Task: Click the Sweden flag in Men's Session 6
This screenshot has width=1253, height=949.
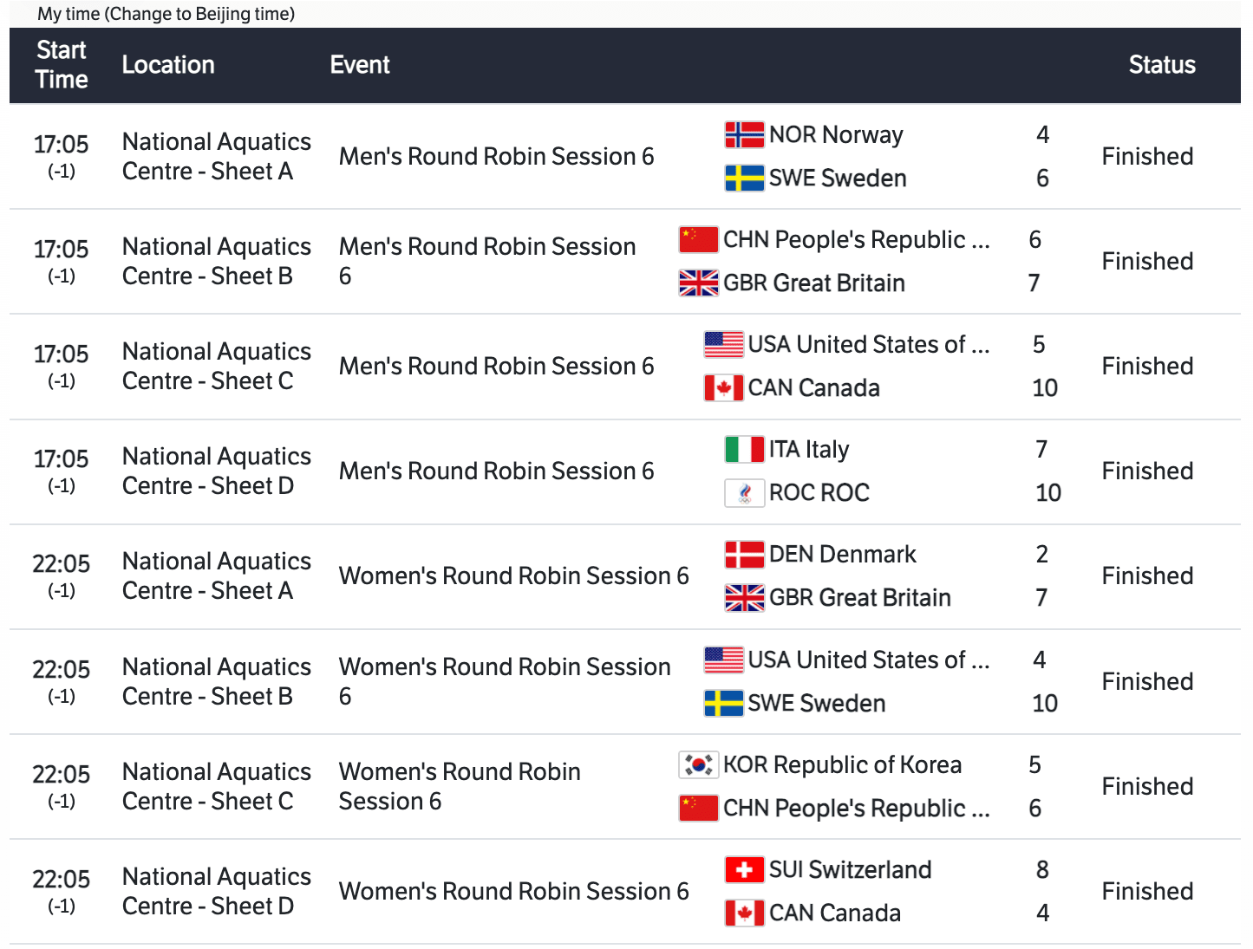Action: 744,178
